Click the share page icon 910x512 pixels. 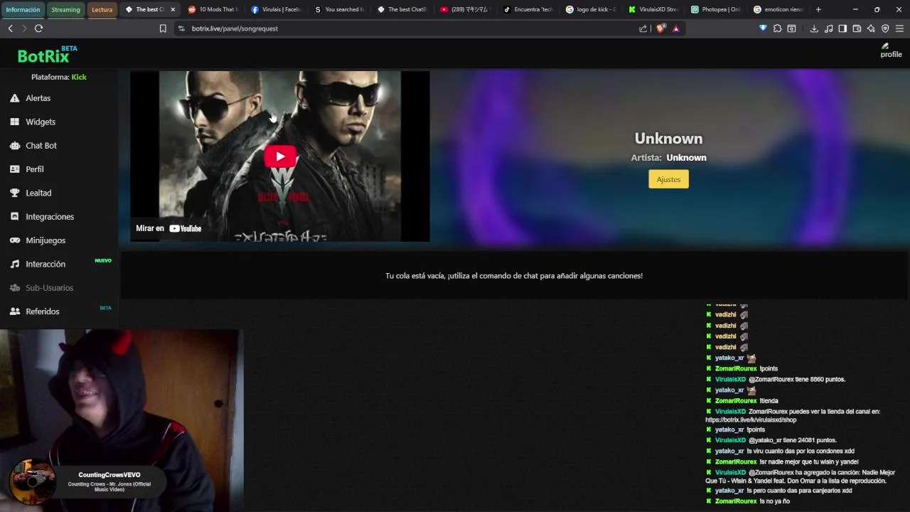(x=643, y=28)
